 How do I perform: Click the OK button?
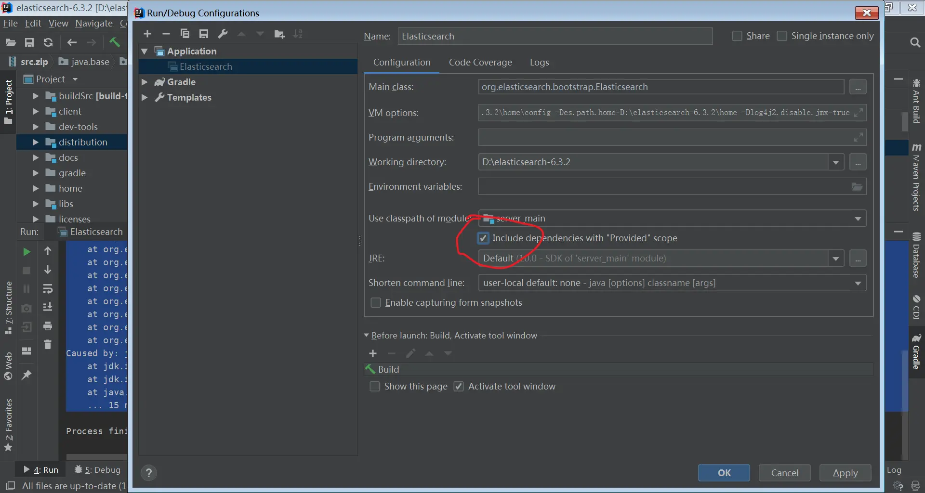coord(724,473)
